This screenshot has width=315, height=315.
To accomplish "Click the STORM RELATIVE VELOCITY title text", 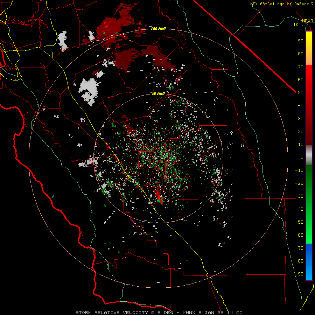I will [112, 313].
